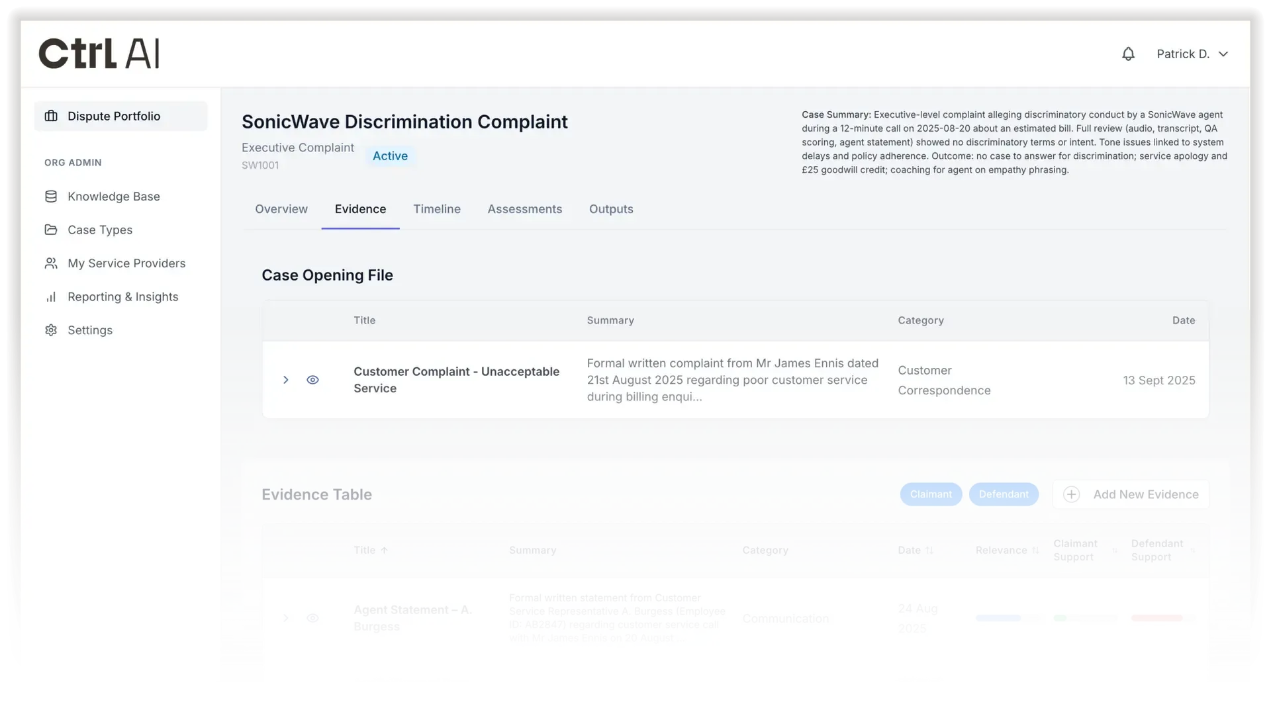Expand the Customer Complaint row chevron
This screenshot has height=712, width=1271.
[x=286, y=380]
